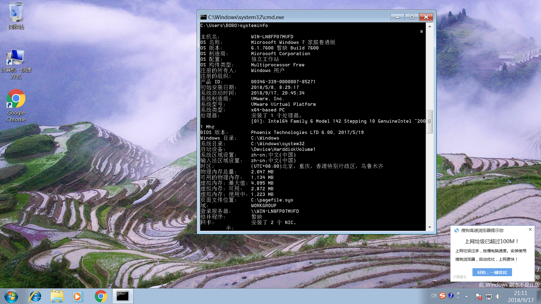Open Chrome from the taskbar
The height and width of the screenshot is (304, 541).
[x=101, y=296]
